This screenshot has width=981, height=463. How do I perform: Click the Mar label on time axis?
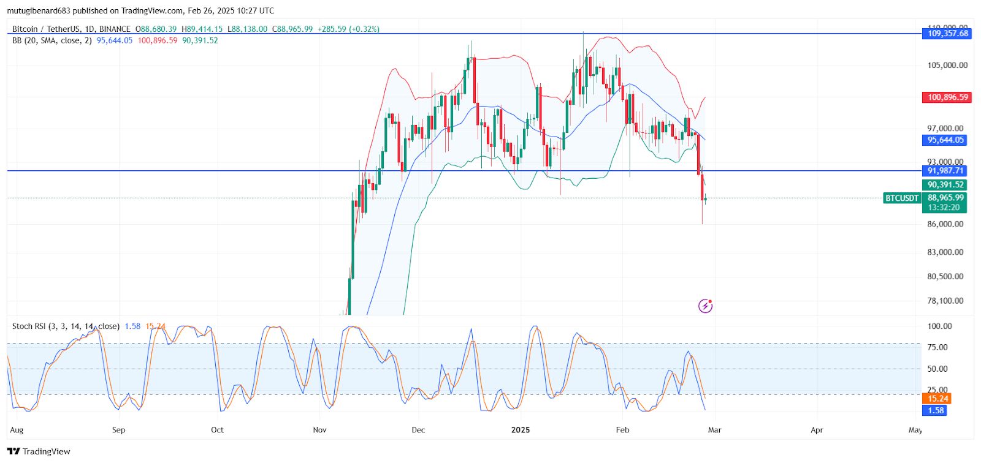tap(714, 430)
